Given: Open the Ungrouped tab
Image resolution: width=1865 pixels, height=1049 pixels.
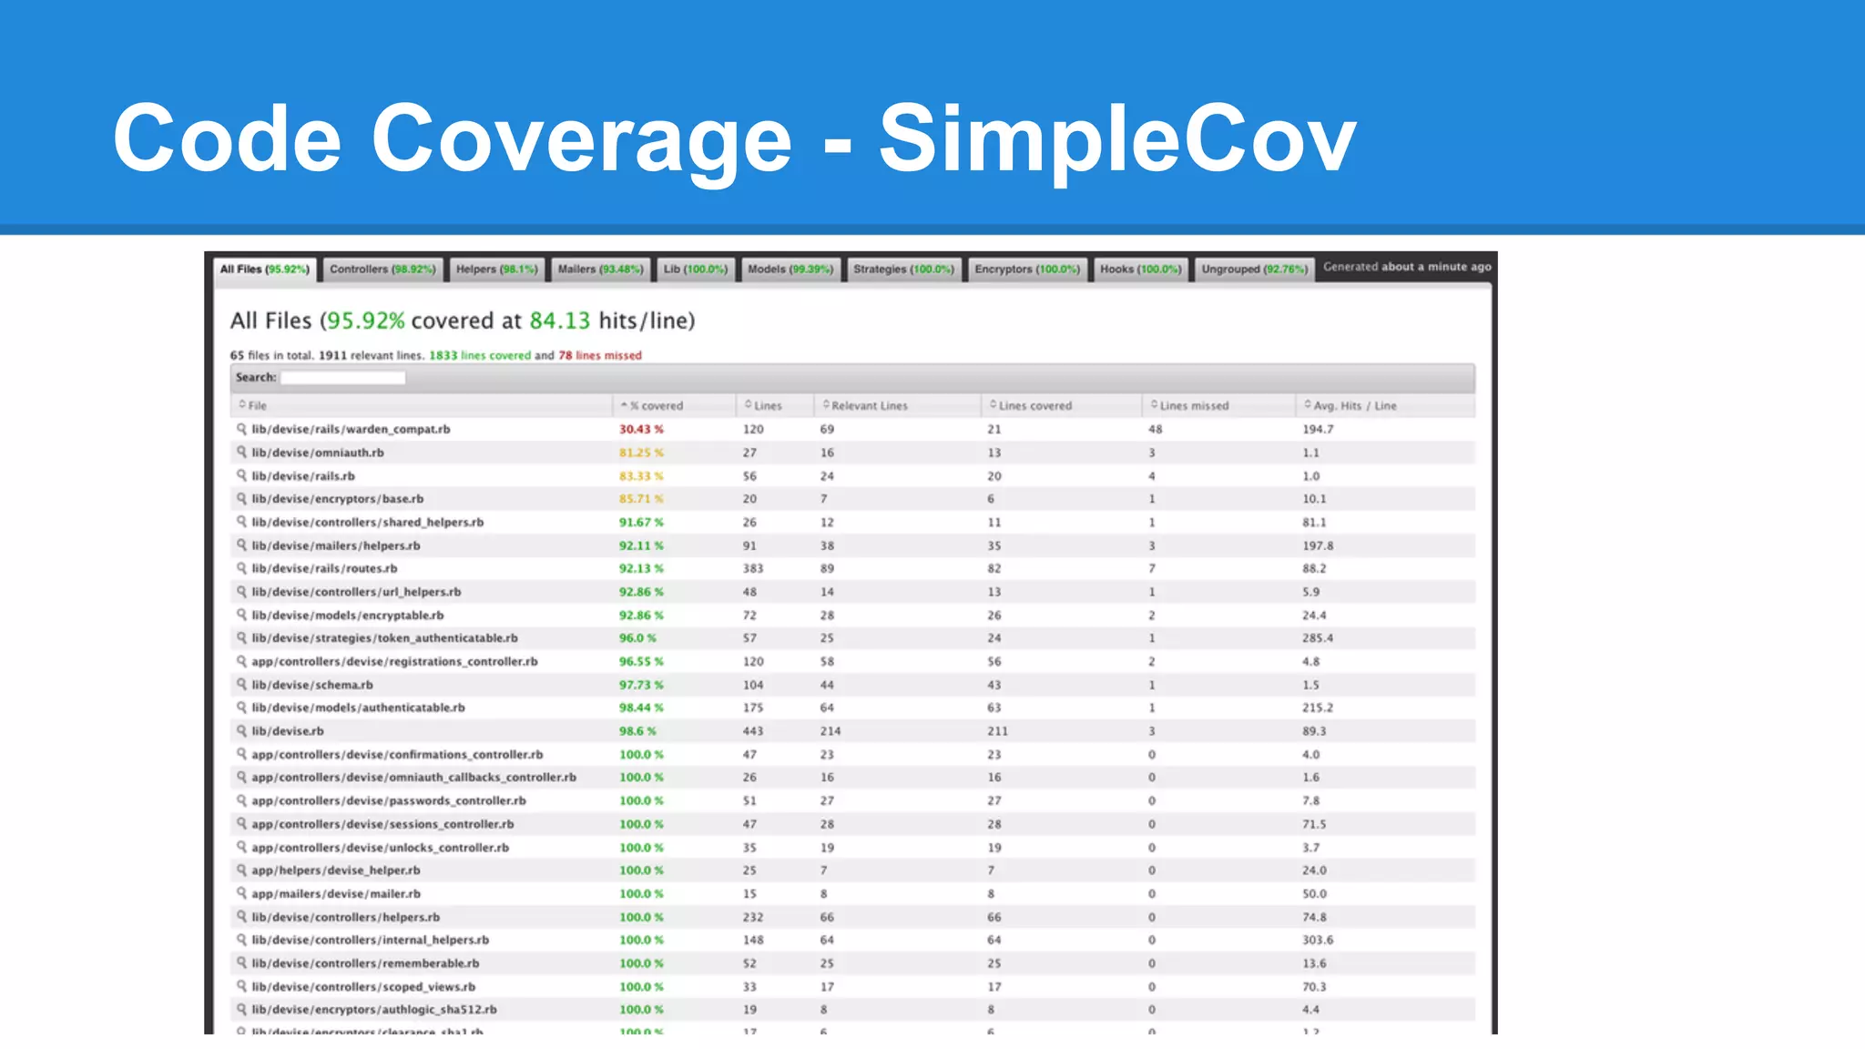Looking at the screenshot, I should 1254,270.
